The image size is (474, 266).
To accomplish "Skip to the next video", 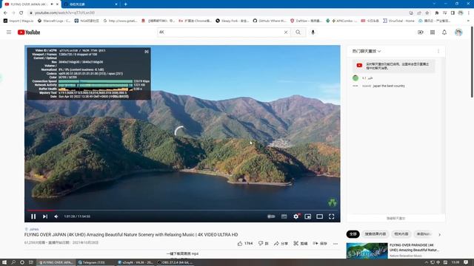I will click(45, 216).
